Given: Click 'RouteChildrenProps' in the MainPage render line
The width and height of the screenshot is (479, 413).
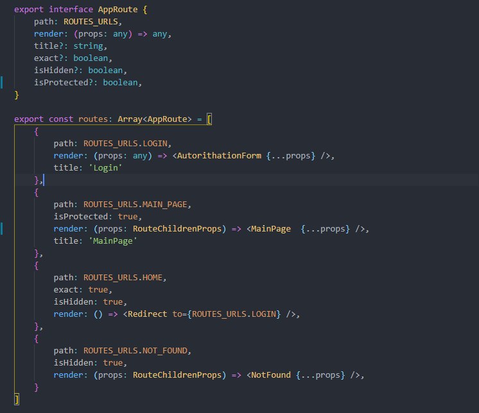Looking at the screenshot, I should pyautogui.click(x=177, y=229).
